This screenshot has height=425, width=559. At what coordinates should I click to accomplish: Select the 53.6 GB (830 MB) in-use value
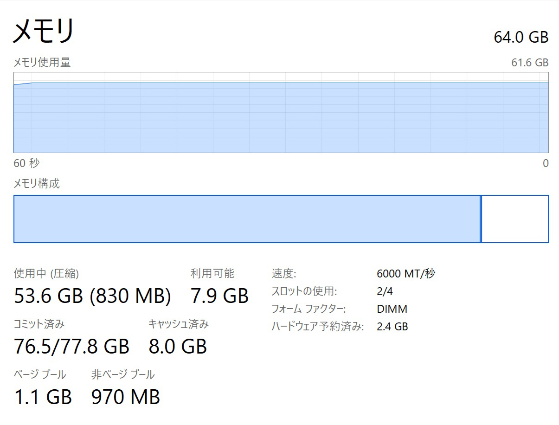click(93, 296)
